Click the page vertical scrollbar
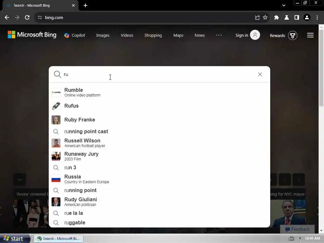 [x=321, y=68]
